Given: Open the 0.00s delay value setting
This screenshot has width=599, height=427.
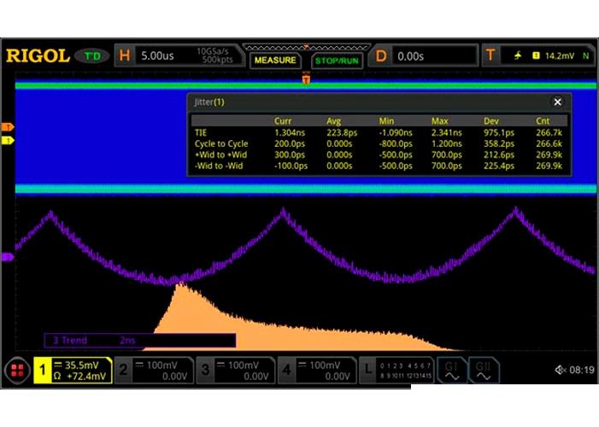Looking at the screenshot, I should tap(412, 56).
